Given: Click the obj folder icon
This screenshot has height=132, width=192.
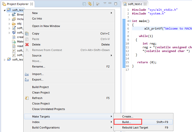Looking at the screenshot, I should (x=14, y=24).
